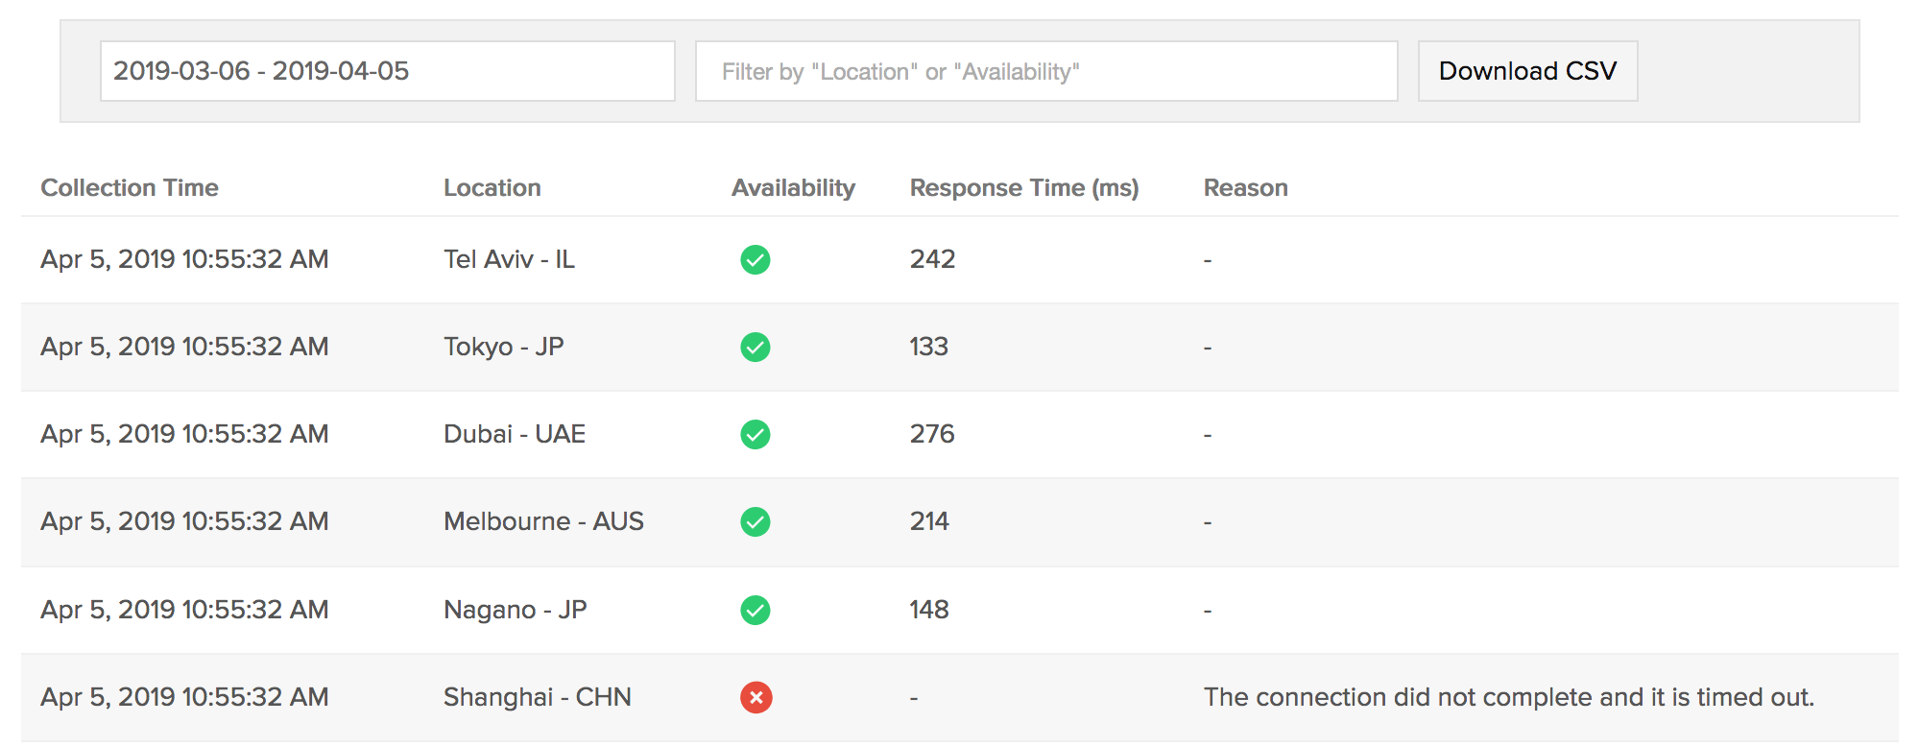Sort by the Collection Time column header

(130, 188)
